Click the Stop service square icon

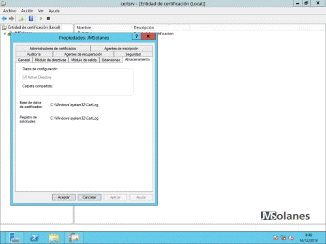coord(48,19)
